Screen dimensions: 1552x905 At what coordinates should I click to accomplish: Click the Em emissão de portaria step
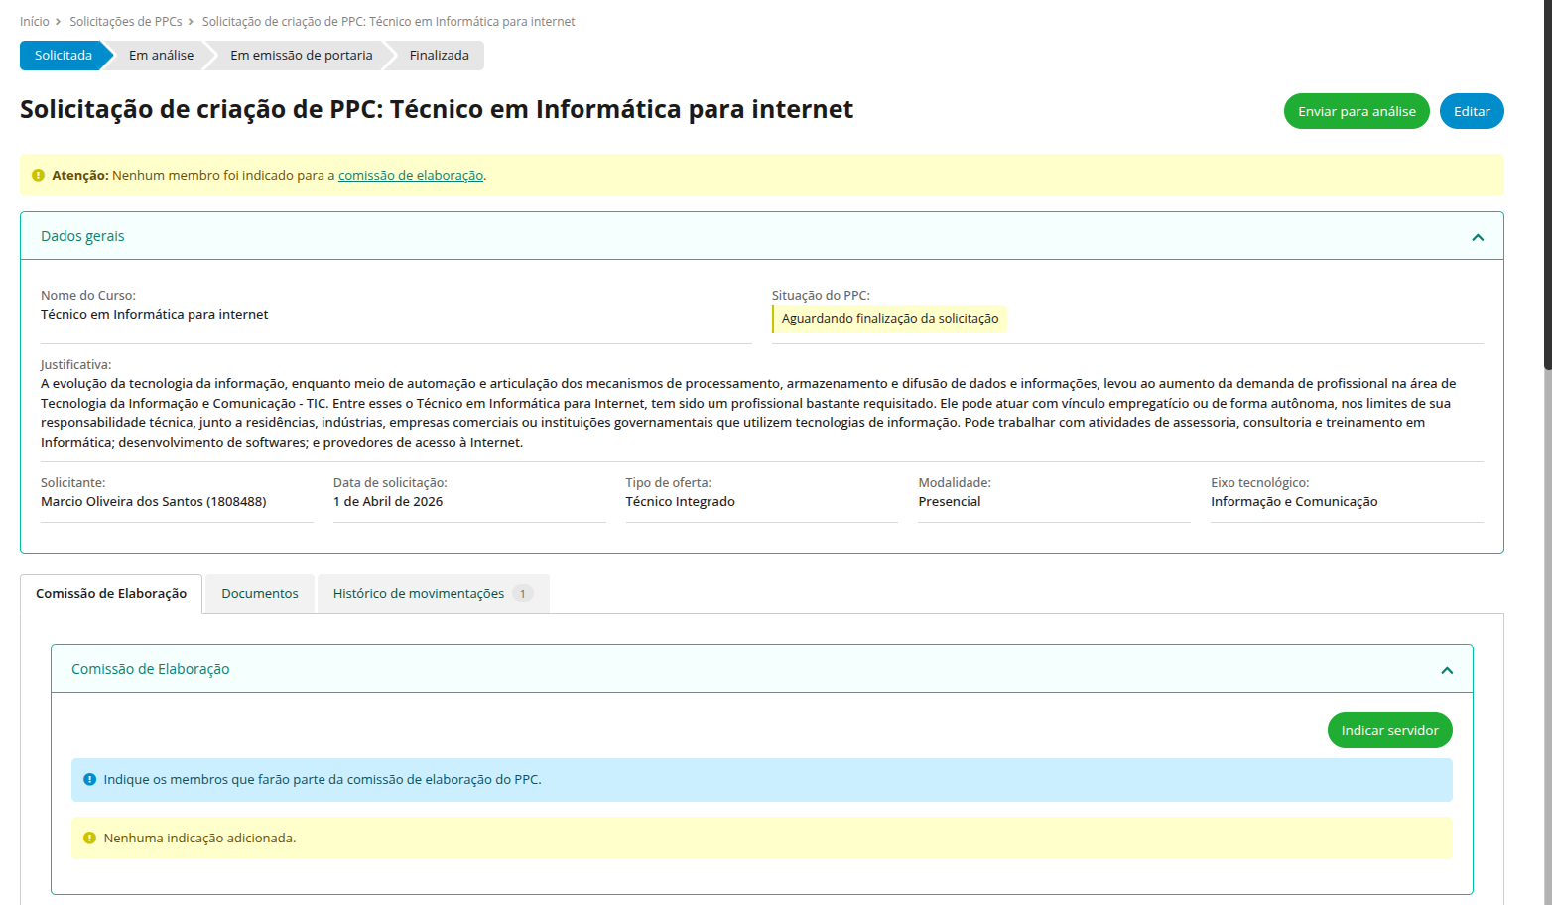tap(301, 56)
